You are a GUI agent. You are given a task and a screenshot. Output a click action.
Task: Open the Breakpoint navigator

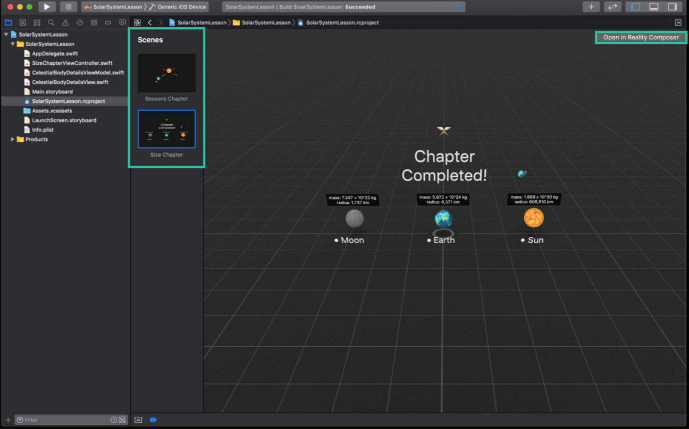[108, 23]
